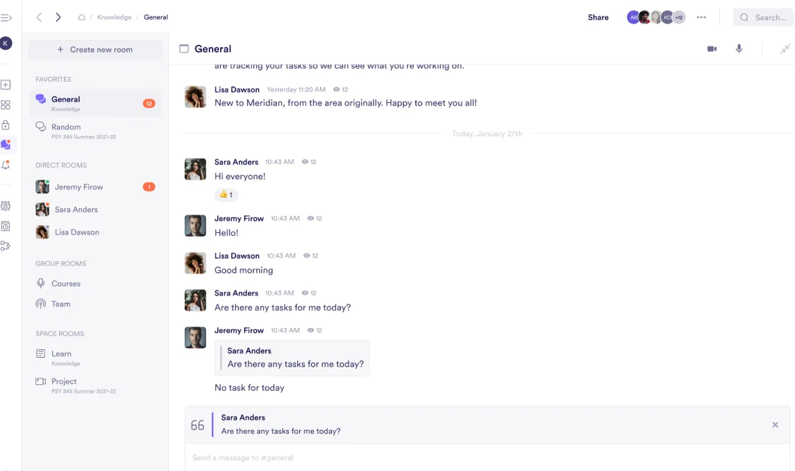Navigate back with the left arrow
795x471 pixels.
coord(39,17)
